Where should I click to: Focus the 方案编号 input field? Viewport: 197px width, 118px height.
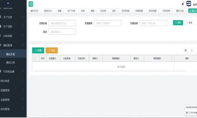coord(108,23)
